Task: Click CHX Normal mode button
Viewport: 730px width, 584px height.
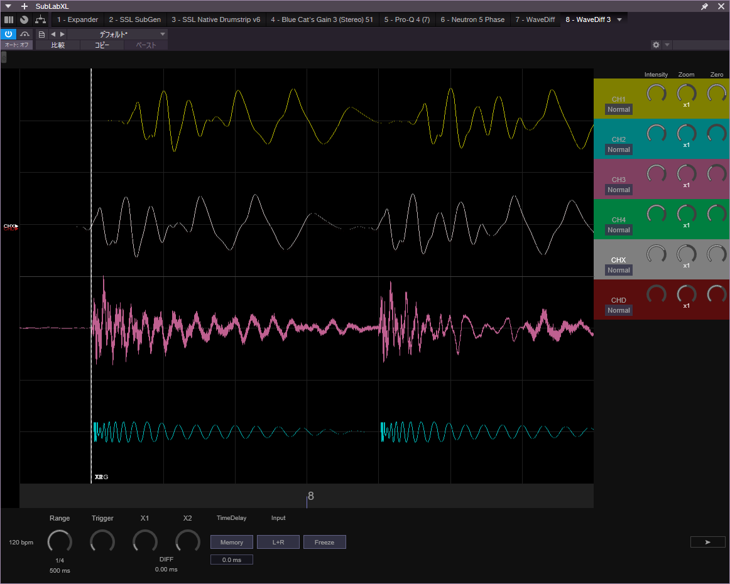Action: (619, 270)
